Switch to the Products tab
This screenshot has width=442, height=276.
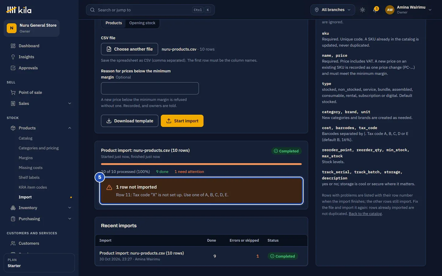point(114,23)
